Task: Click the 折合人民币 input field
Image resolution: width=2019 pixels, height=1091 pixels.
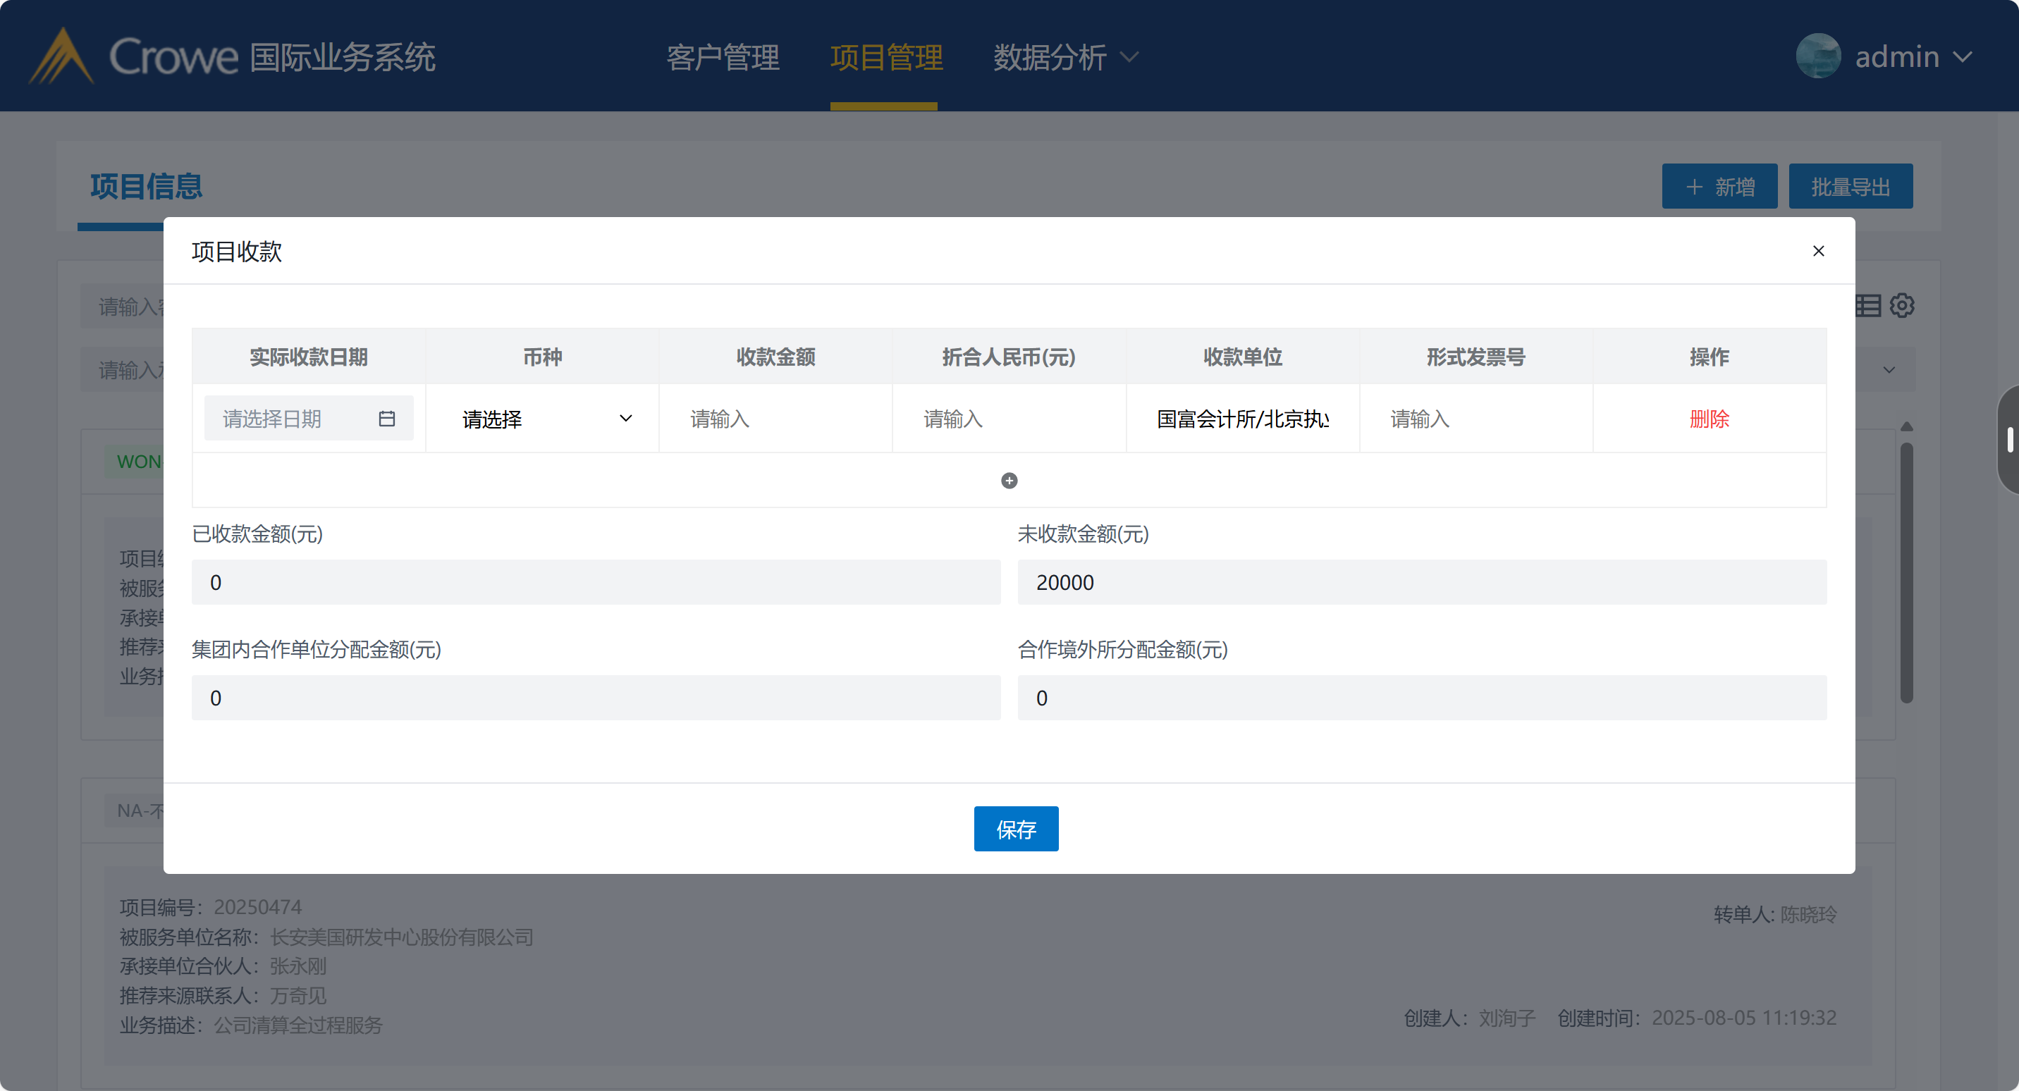Action: [x=1008, y=419]
